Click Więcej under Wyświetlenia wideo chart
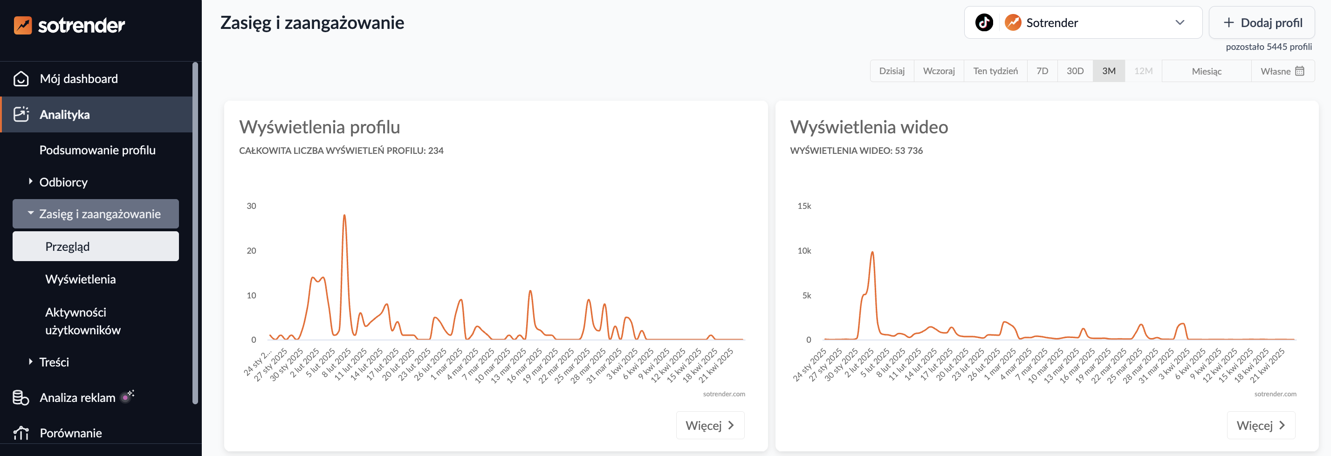Viewport: 1331px width, 456px height. pyautogui.click(x=1260, y=425)
